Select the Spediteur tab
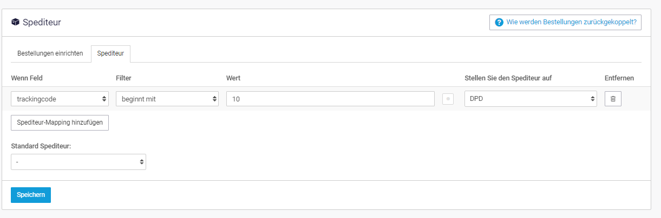Viewport: 661px width, 218px height. (110, 53)
